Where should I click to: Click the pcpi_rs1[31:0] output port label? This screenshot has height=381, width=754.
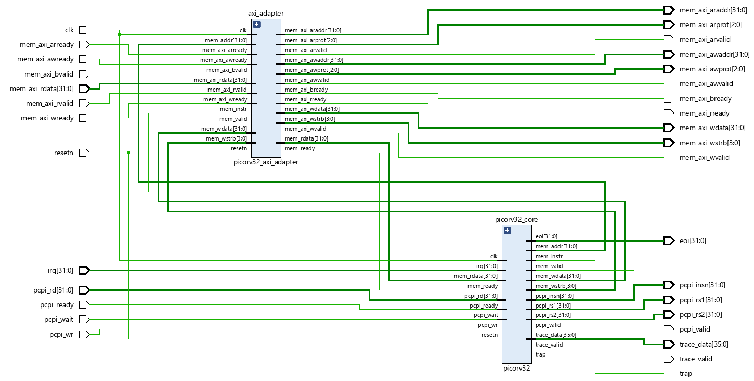700,300
